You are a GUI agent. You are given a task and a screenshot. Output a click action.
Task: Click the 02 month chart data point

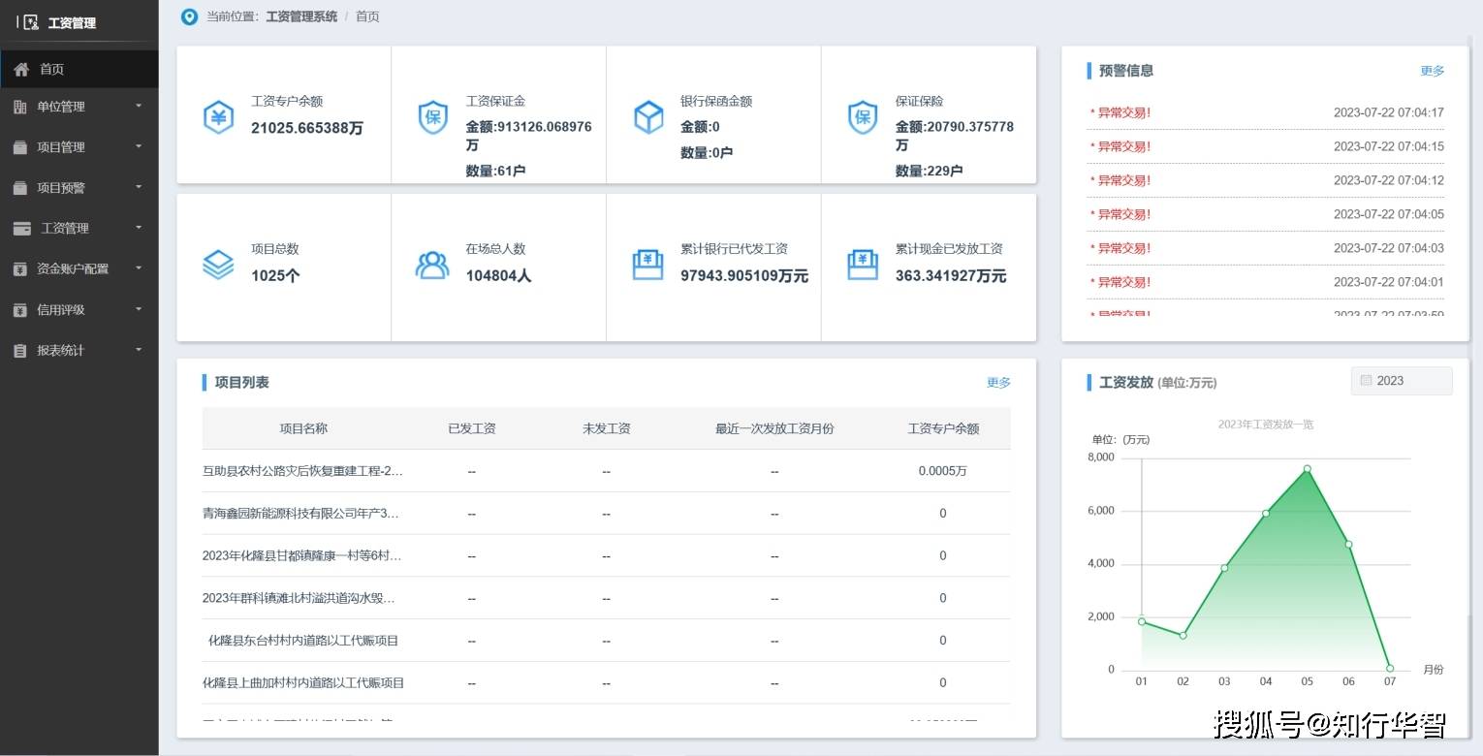1183,635
